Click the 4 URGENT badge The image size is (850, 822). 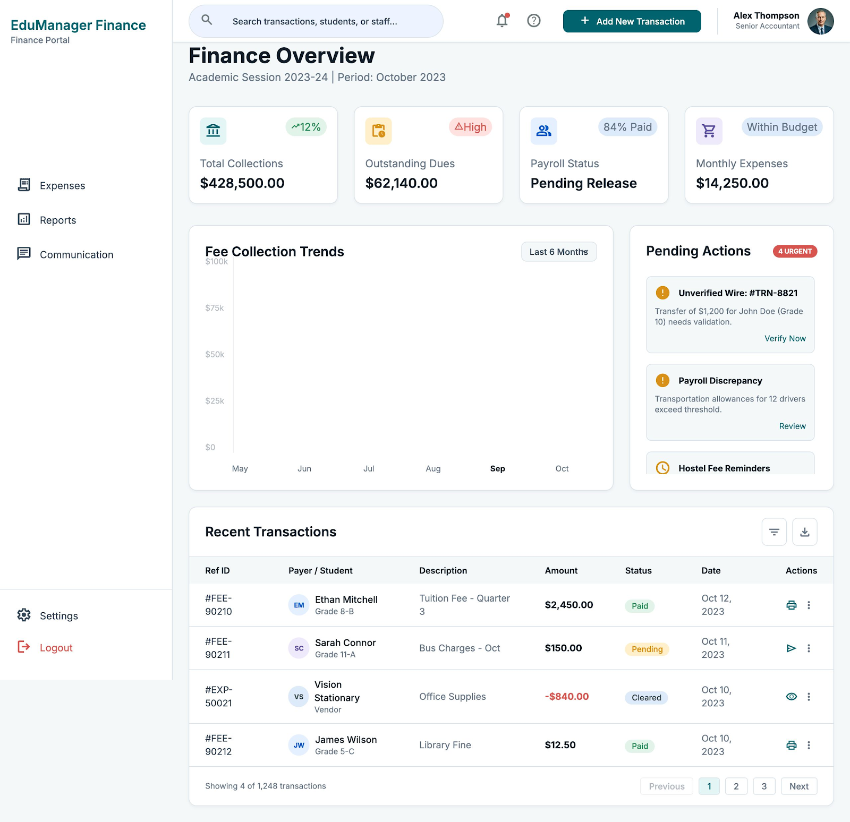pos(795,251)
